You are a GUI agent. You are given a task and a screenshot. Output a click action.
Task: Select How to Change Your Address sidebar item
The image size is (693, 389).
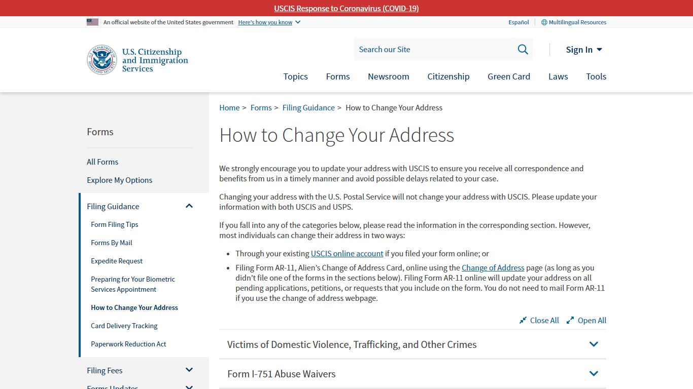coord(134,307)
